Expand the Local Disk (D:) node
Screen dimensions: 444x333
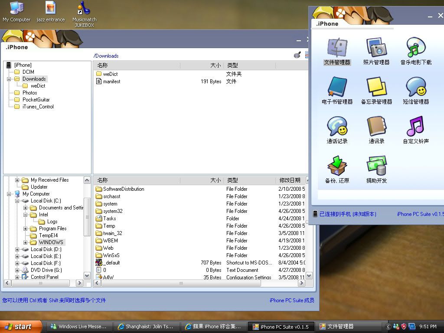coord(17,249)
